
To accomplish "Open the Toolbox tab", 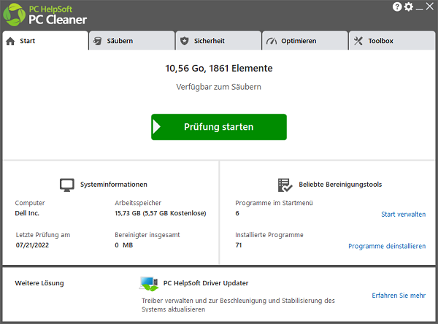I will [x=392, y=41].
